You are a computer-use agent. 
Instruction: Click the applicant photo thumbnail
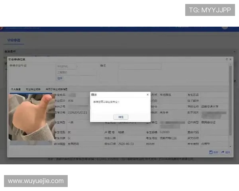coord(31,117)
